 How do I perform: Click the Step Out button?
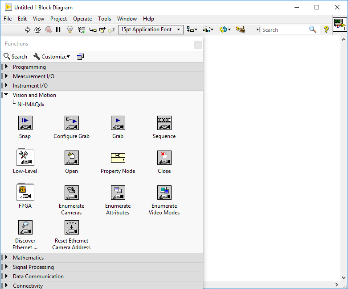(112, 30)
